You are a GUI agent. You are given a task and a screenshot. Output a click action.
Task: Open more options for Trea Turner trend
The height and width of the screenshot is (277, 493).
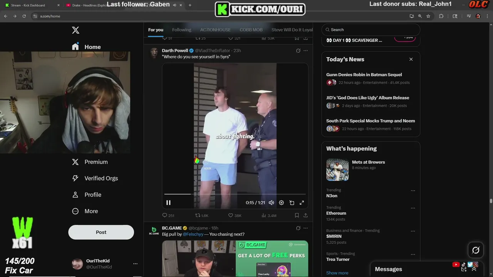[413, 254]
